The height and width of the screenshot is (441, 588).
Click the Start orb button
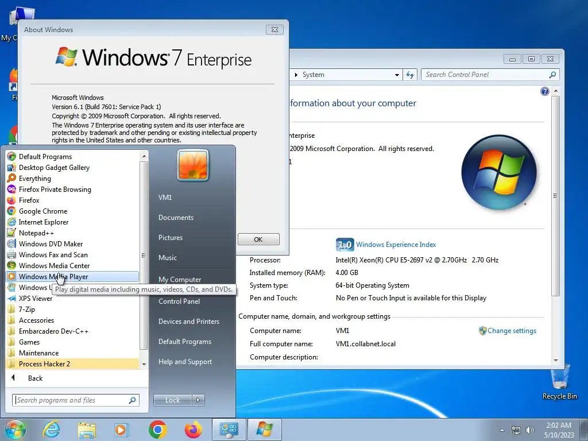[x=16, y=430]
